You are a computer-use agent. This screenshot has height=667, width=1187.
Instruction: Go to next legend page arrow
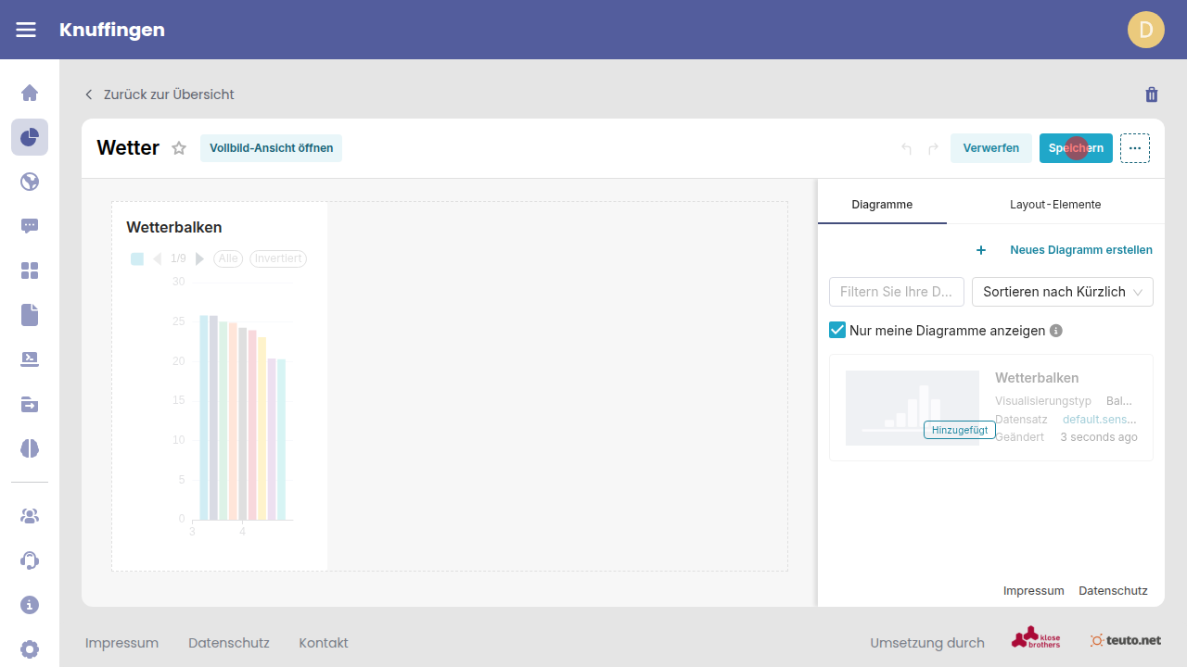pyautogui.click(x=199, y=258)
